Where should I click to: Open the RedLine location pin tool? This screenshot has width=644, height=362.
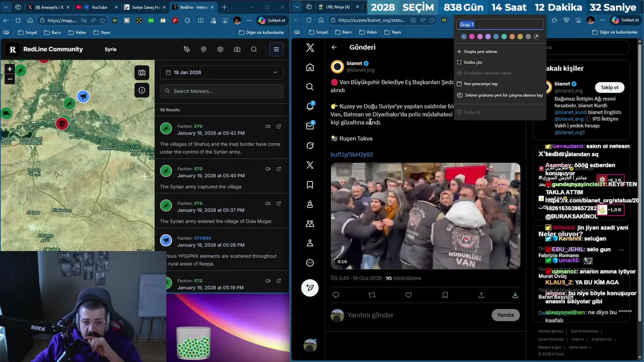[x=203, y=49]
